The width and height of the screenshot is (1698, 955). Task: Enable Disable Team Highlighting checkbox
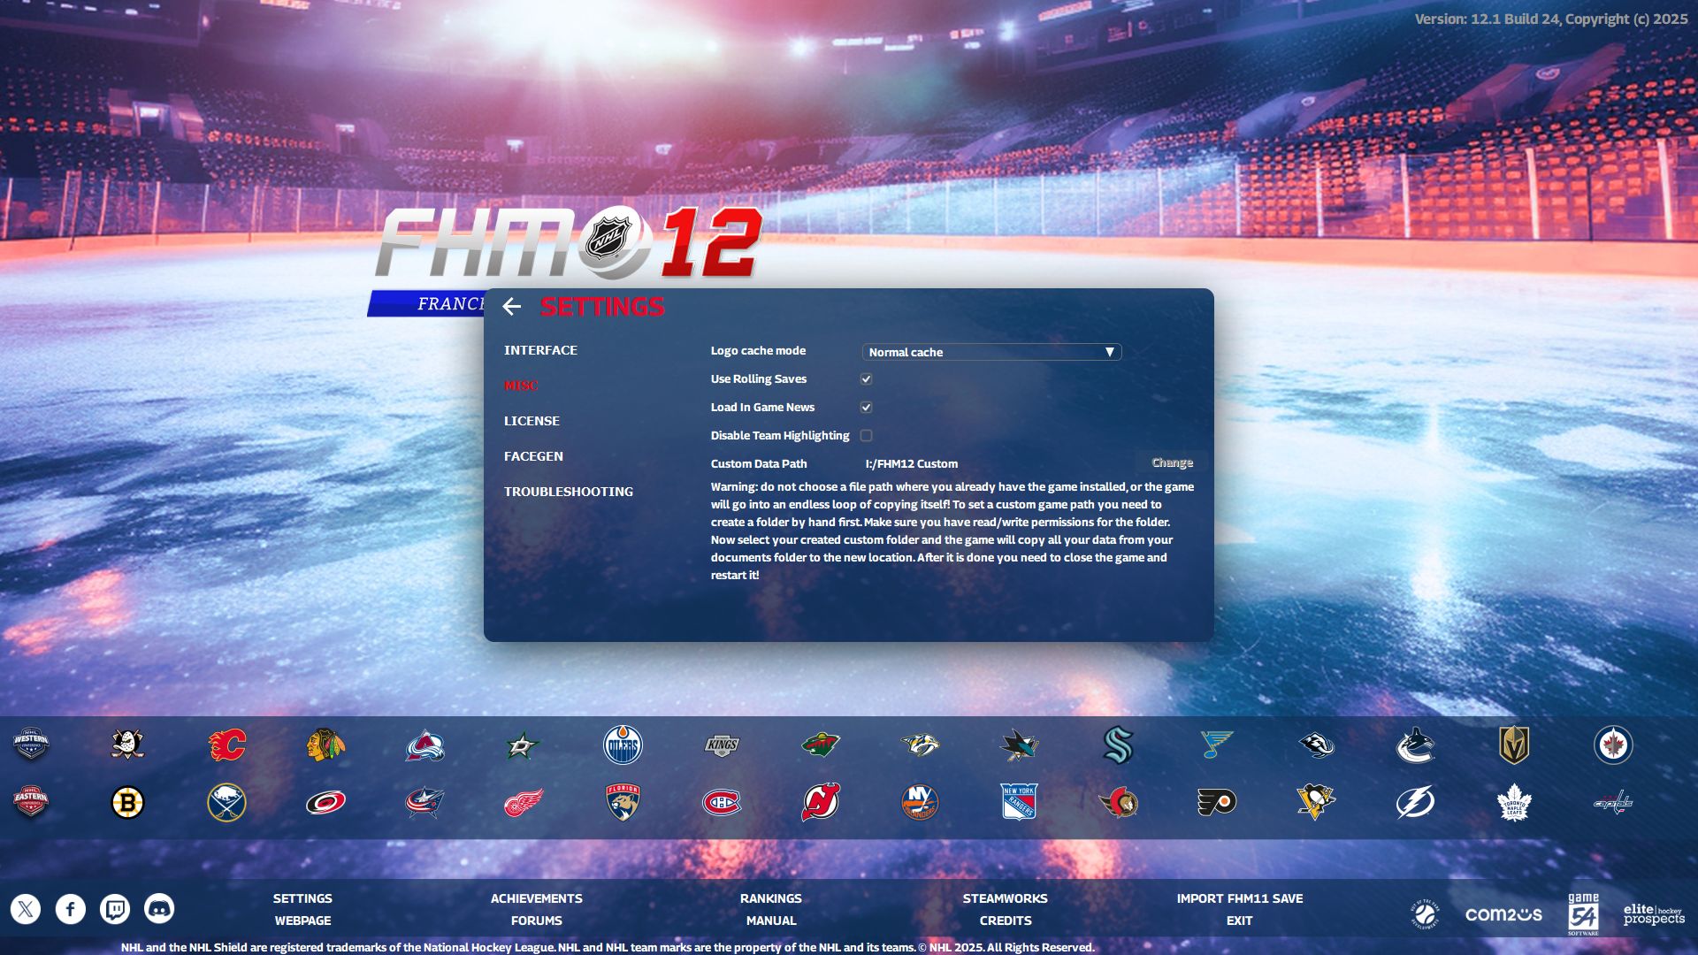(x=866, y=436)
